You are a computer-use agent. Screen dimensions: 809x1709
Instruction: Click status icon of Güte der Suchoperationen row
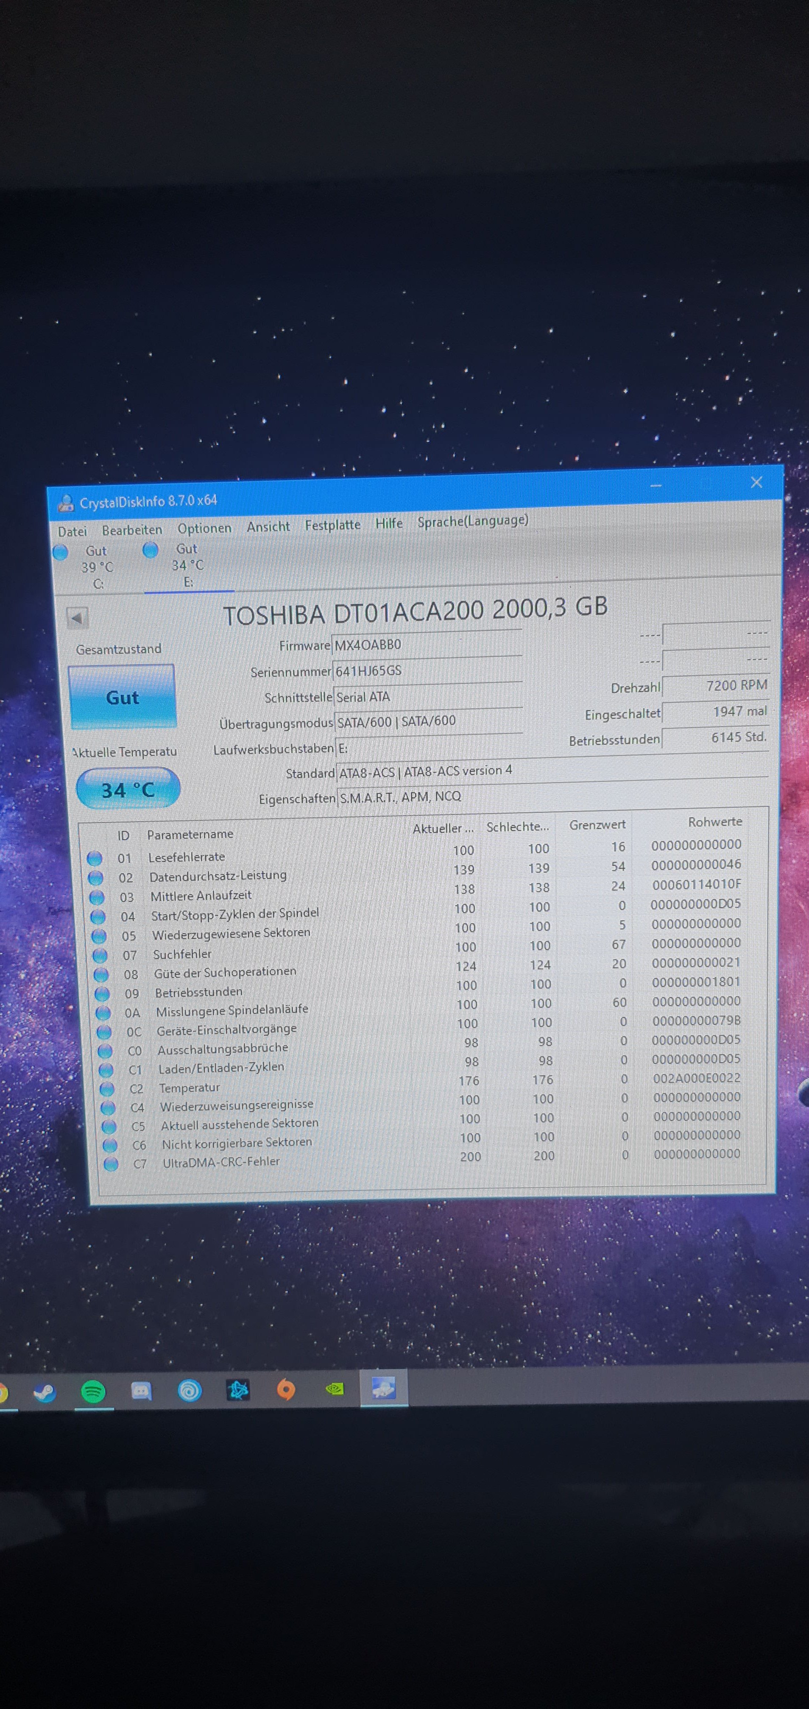point(101,974)
